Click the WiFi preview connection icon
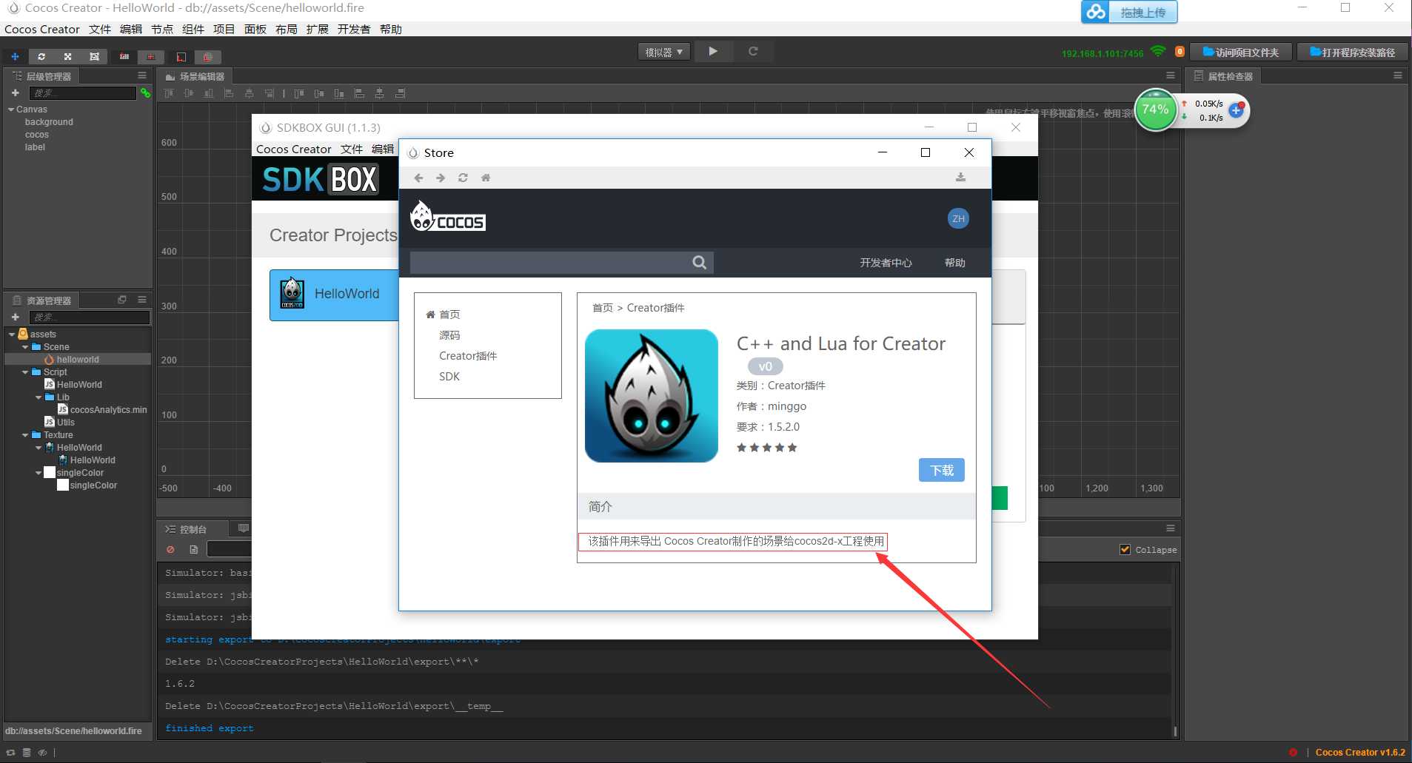The image size is (1412, 763). 1159,52
